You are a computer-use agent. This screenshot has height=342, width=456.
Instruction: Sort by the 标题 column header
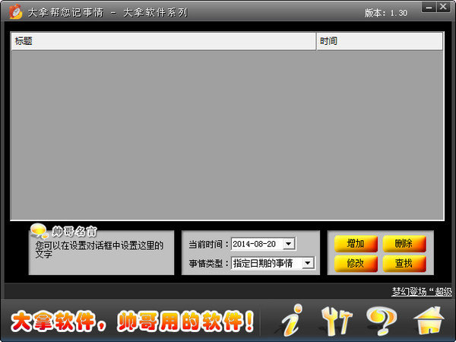(163, 41)
